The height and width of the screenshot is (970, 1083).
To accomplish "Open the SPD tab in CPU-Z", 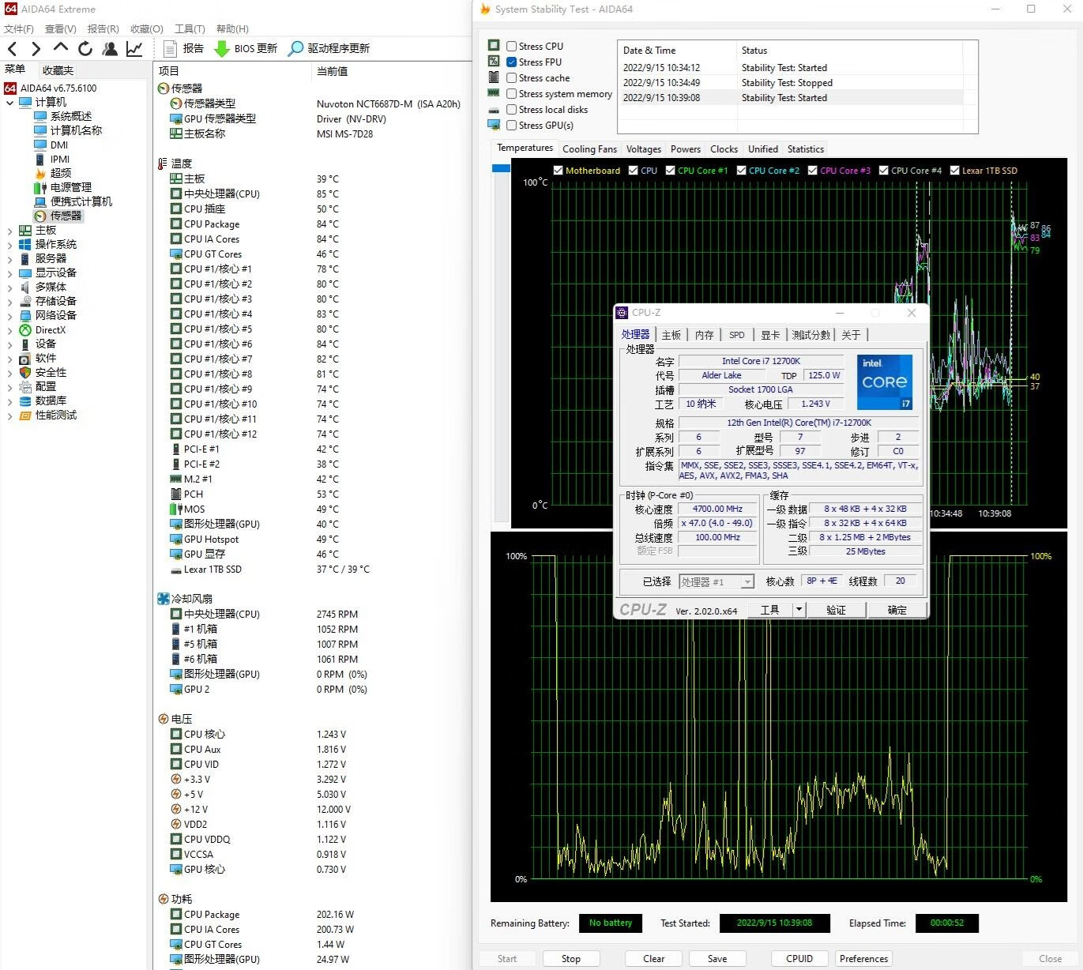I will coord(737,335).
